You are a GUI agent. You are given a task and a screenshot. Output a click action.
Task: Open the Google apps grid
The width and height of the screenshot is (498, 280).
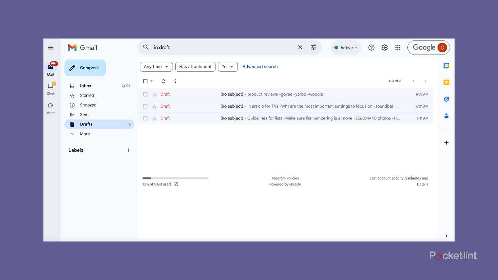pyautogui.click(x=398, y=48)
